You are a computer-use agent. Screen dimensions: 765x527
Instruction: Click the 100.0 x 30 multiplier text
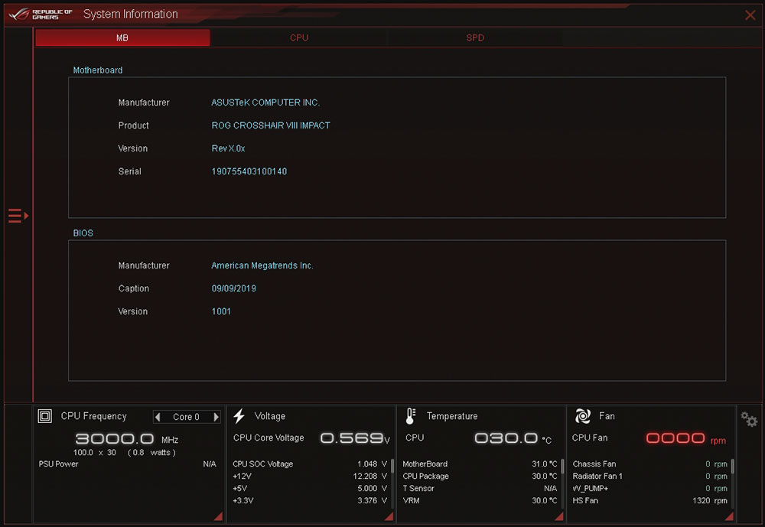(x=95, y=453)
